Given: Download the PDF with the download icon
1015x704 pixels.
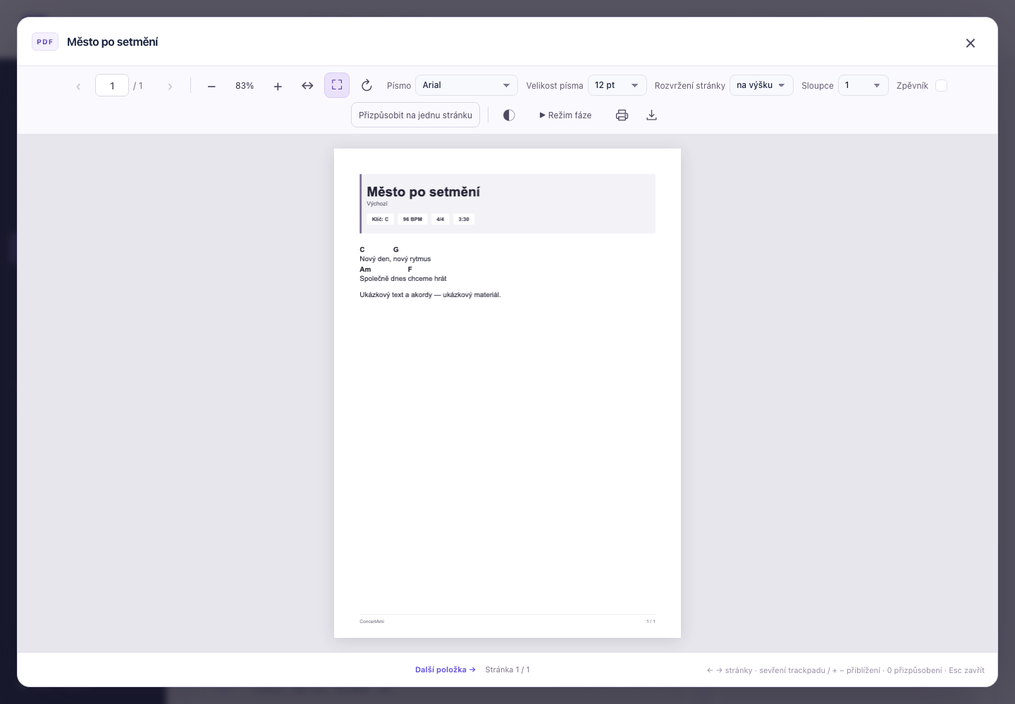Looking at the screenshot, I should coord(652,115).
